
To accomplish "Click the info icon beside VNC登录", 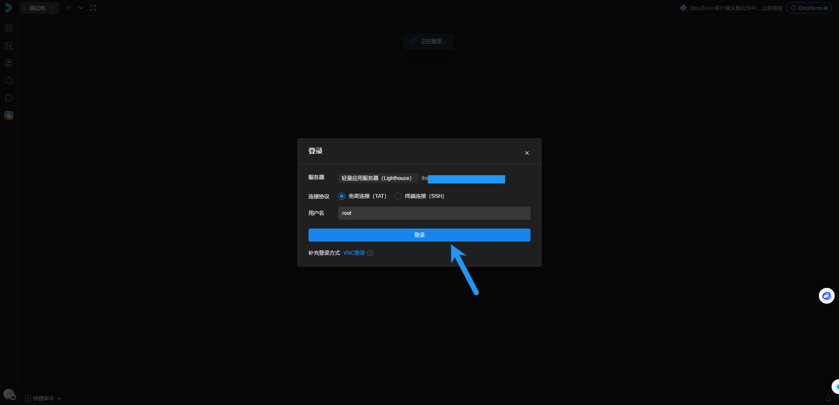I will (370, 253).
